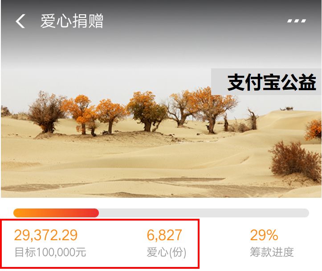
Task: Tap the raised amount 29,372.29
Action: point(46,235)
